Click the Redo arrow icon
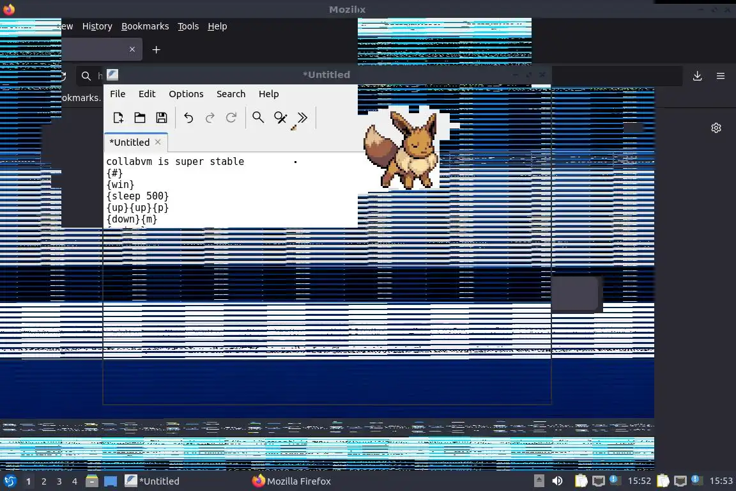Screen dimensions: 736x491 pos(210,118)
